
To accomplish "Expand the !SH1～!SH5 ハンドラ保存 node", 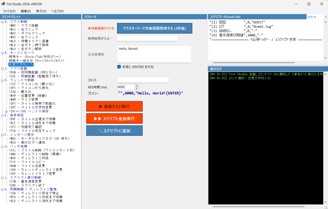I will pos(6,111).
